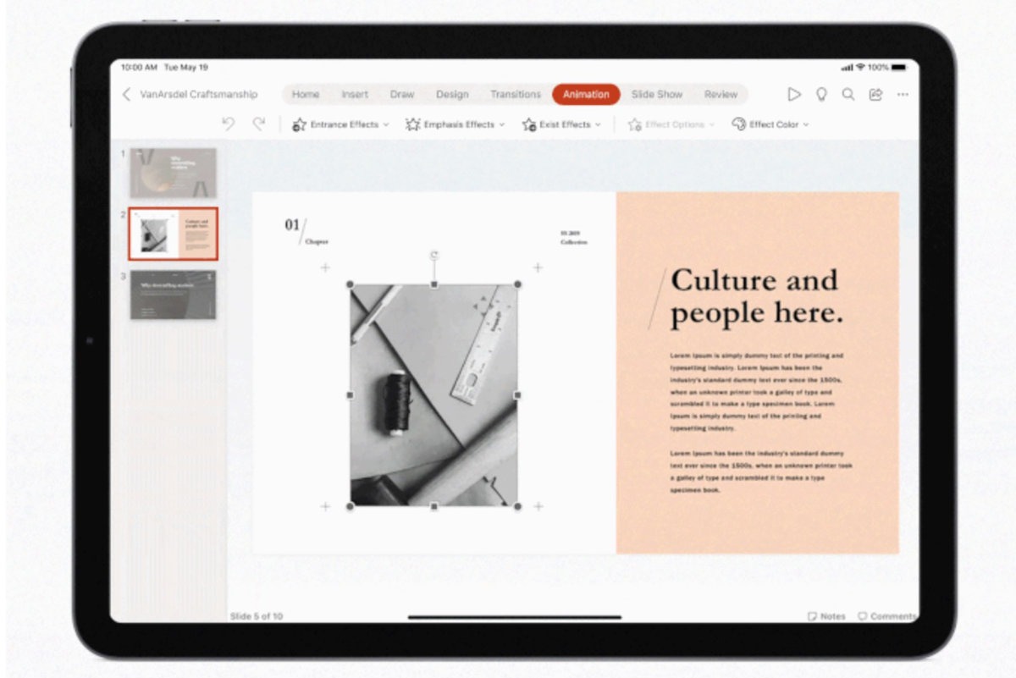Open the three-dot more options menu

903,95
